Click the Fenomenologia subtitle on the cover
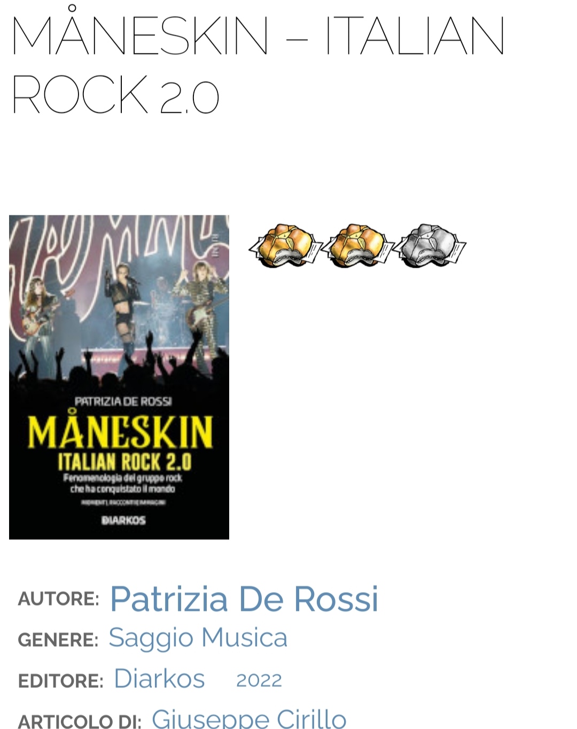This screenshot has width=577, height=729. (x=123, y=483)
